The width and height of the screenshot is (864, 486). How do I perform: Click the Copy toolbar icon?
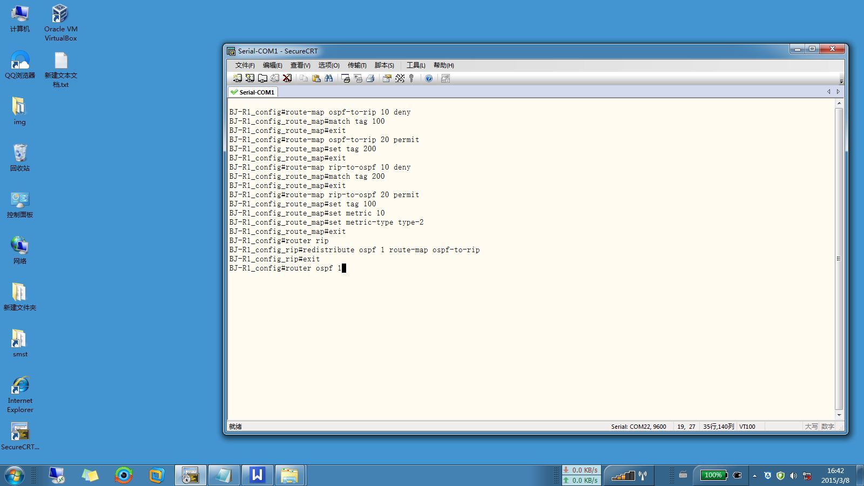pos(303,78)
